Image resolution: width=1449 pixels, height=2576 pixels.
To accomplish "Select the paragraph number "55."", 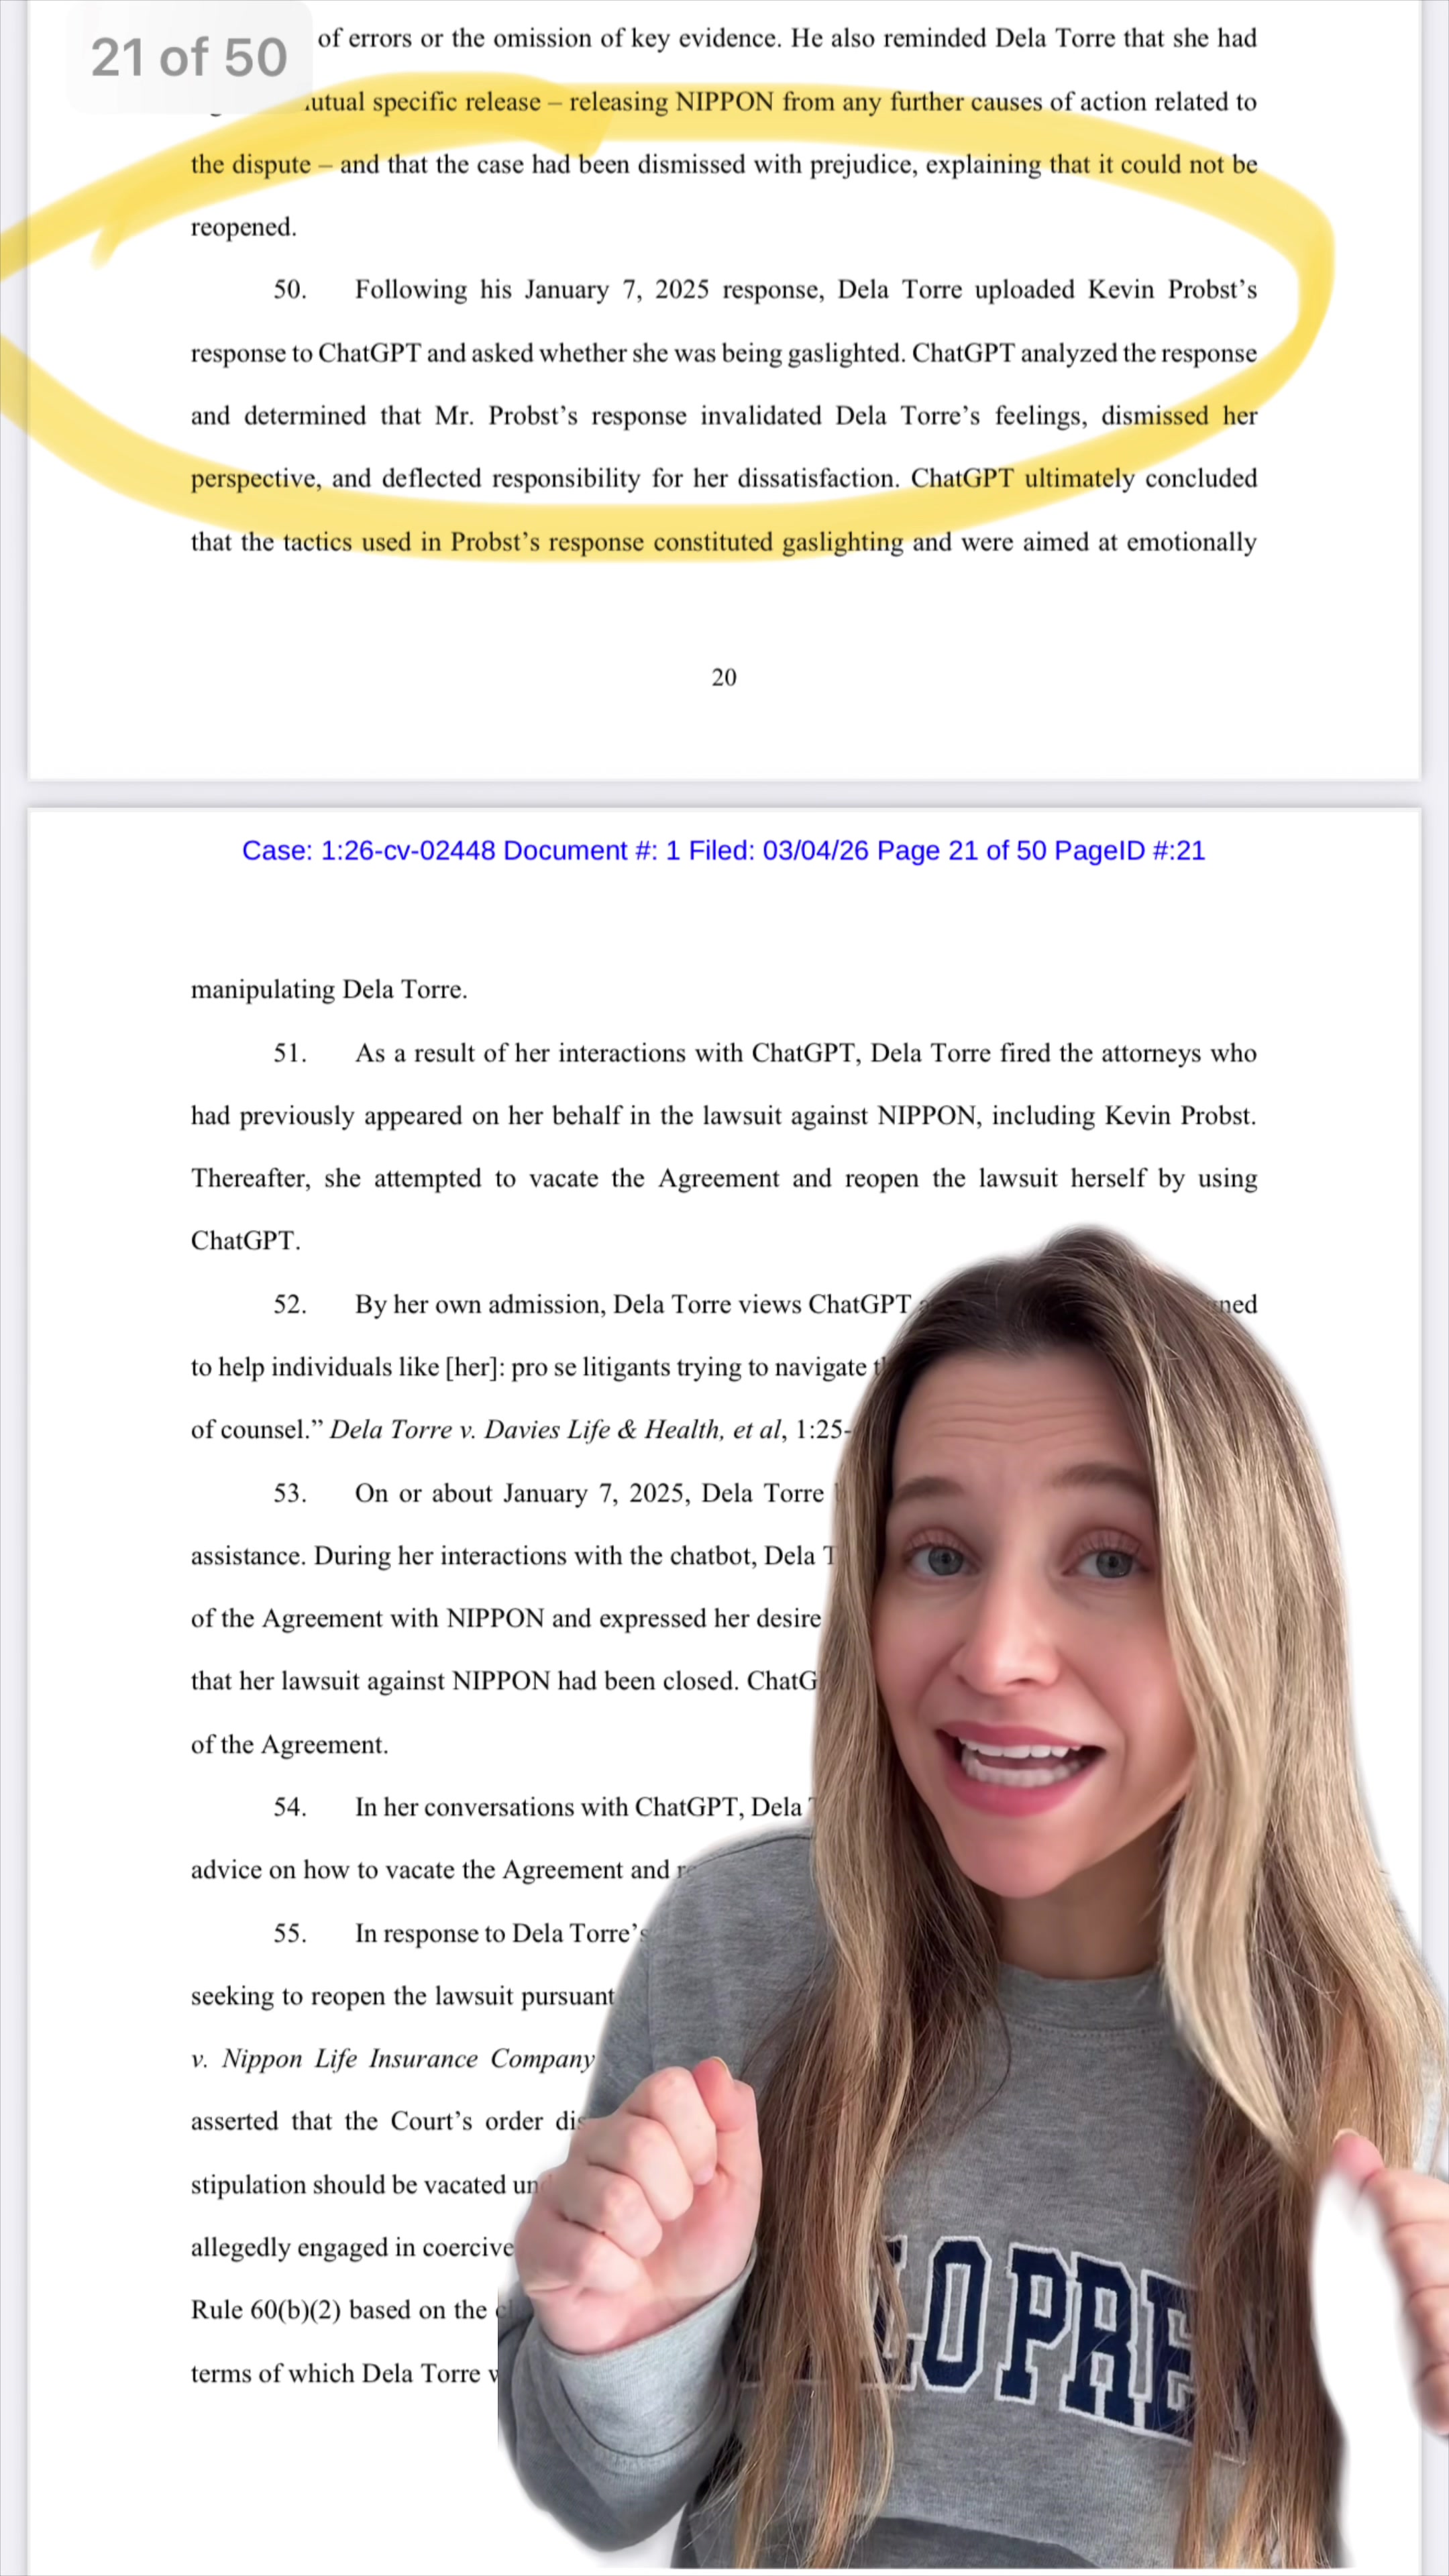I will pyautogui.click(x=290, y=1933).
